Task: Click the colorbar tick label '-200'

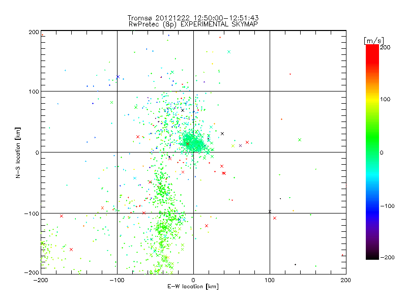Action: coord(387,257)
